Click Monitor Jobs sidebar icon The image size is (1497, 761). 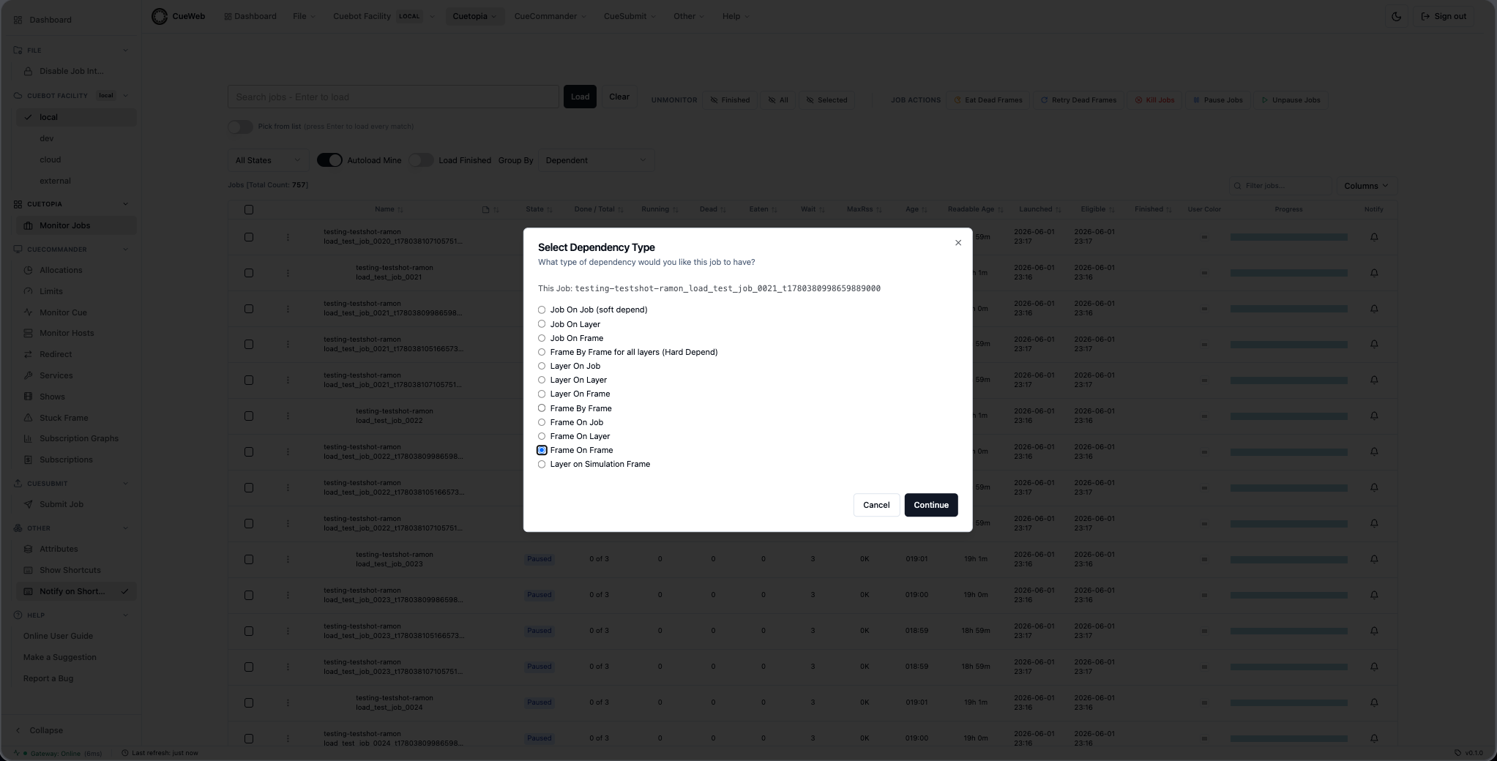[x=28, y=226]
